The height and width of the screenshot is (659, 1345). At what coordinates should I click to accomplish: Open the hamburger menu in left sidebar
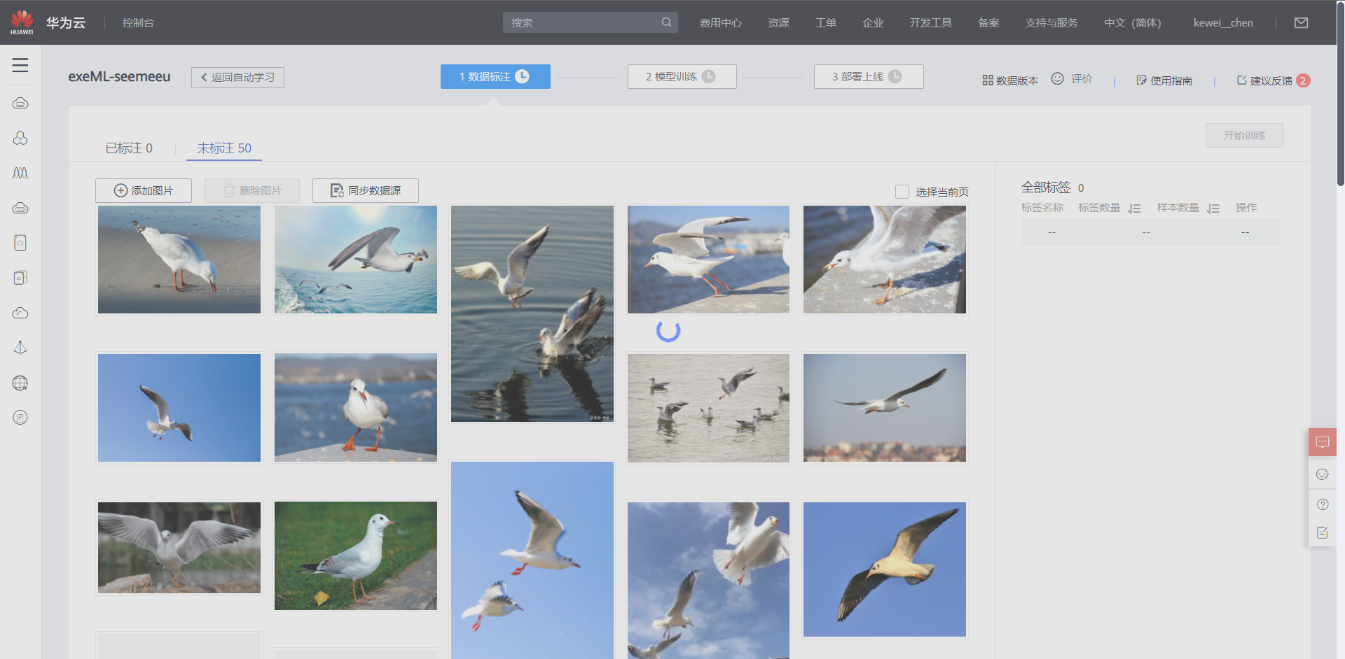pyautogui.click(x=20, y=65)
